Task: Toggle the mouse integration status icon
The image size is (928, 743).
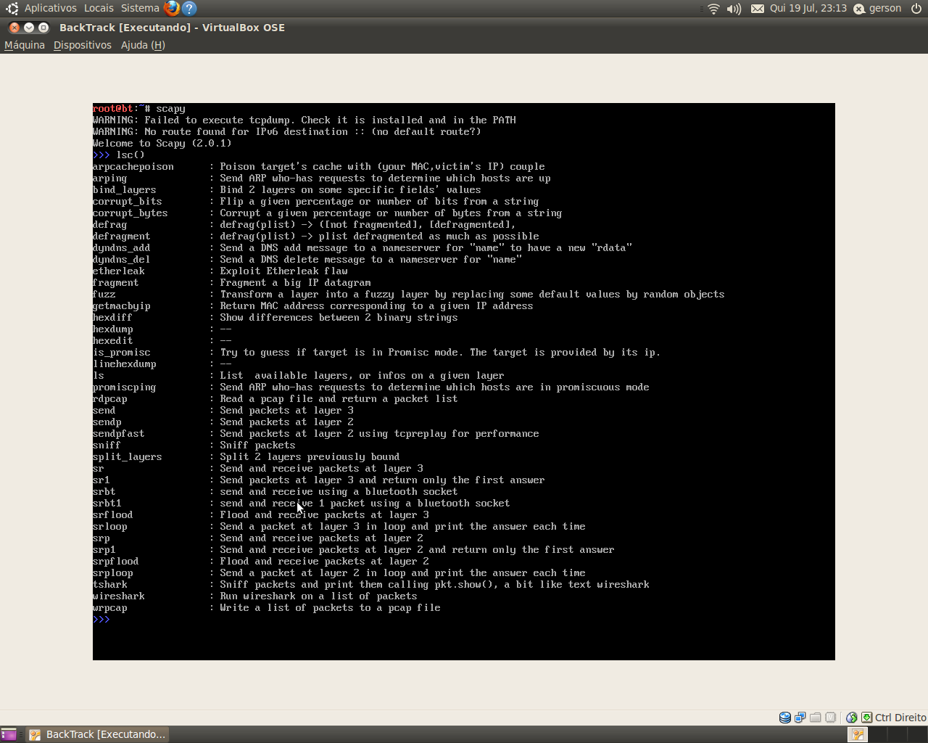Action: (x=852, y=718)
